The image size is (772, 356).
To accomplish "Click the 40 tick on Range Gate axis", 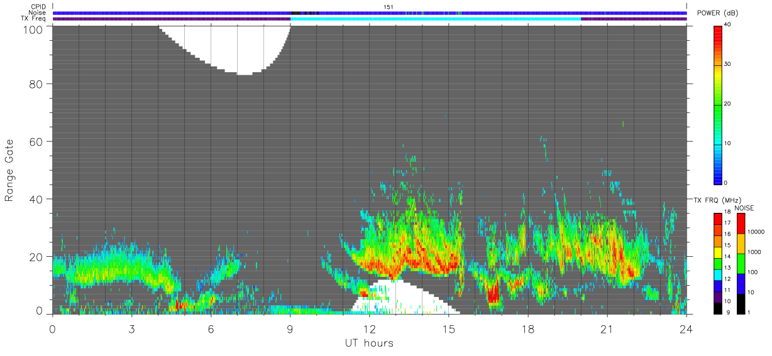I will 36,199.
